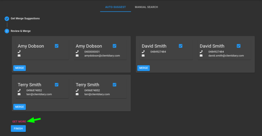Select the Auto-Suggest tab
This screenshot has width=262, height=136.
point(115,7)
